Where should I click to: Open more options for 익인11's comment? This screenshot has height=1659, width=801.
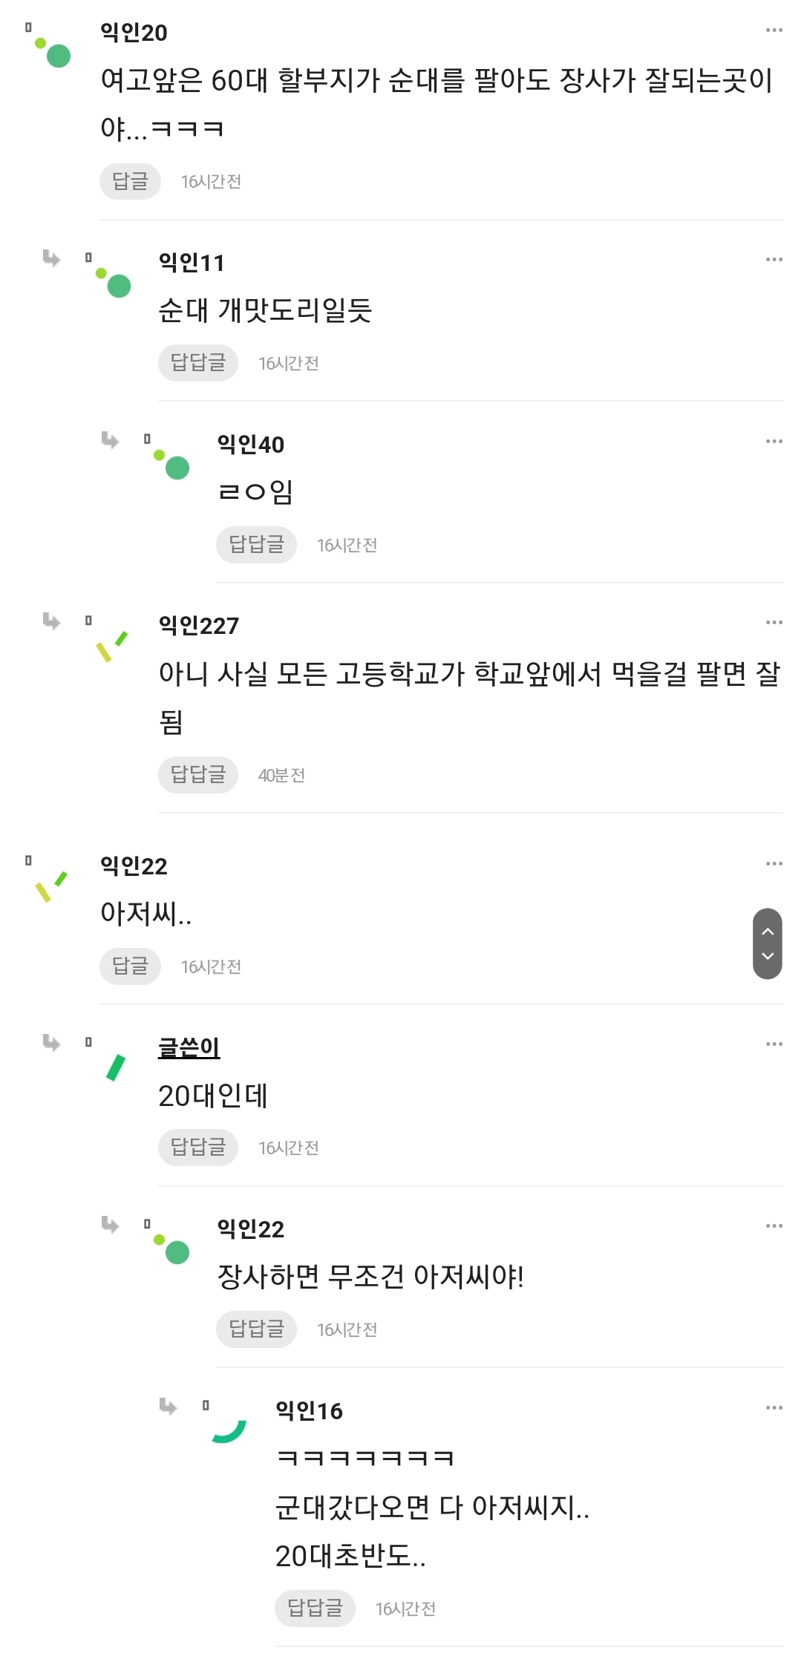[x=774, y=260]
